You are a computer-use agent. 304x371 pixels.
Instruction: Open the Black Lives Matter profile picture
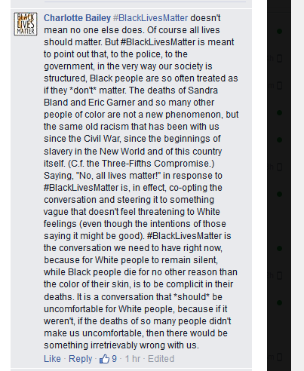click(26, 24)
